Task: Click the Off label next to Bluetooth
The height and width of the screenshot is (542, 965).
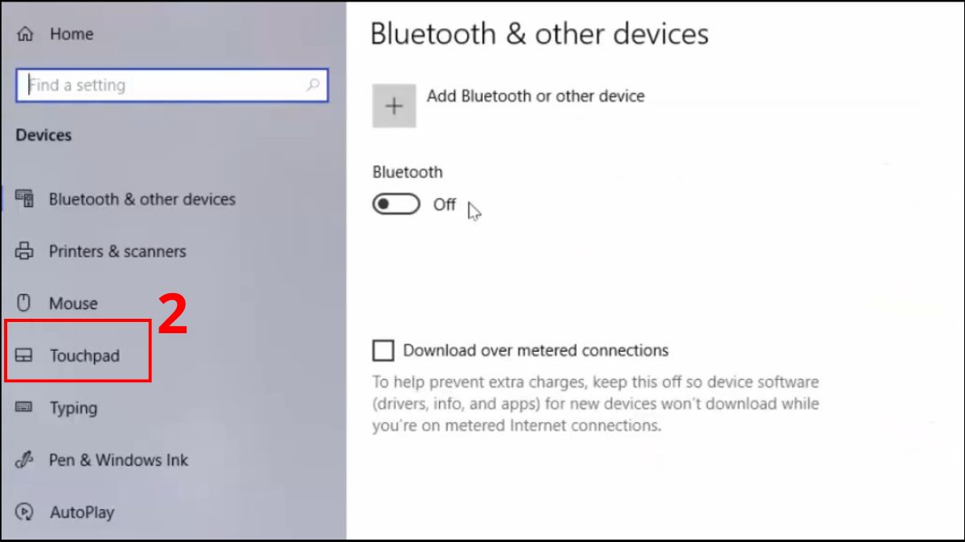Action: tap(445, 204)
